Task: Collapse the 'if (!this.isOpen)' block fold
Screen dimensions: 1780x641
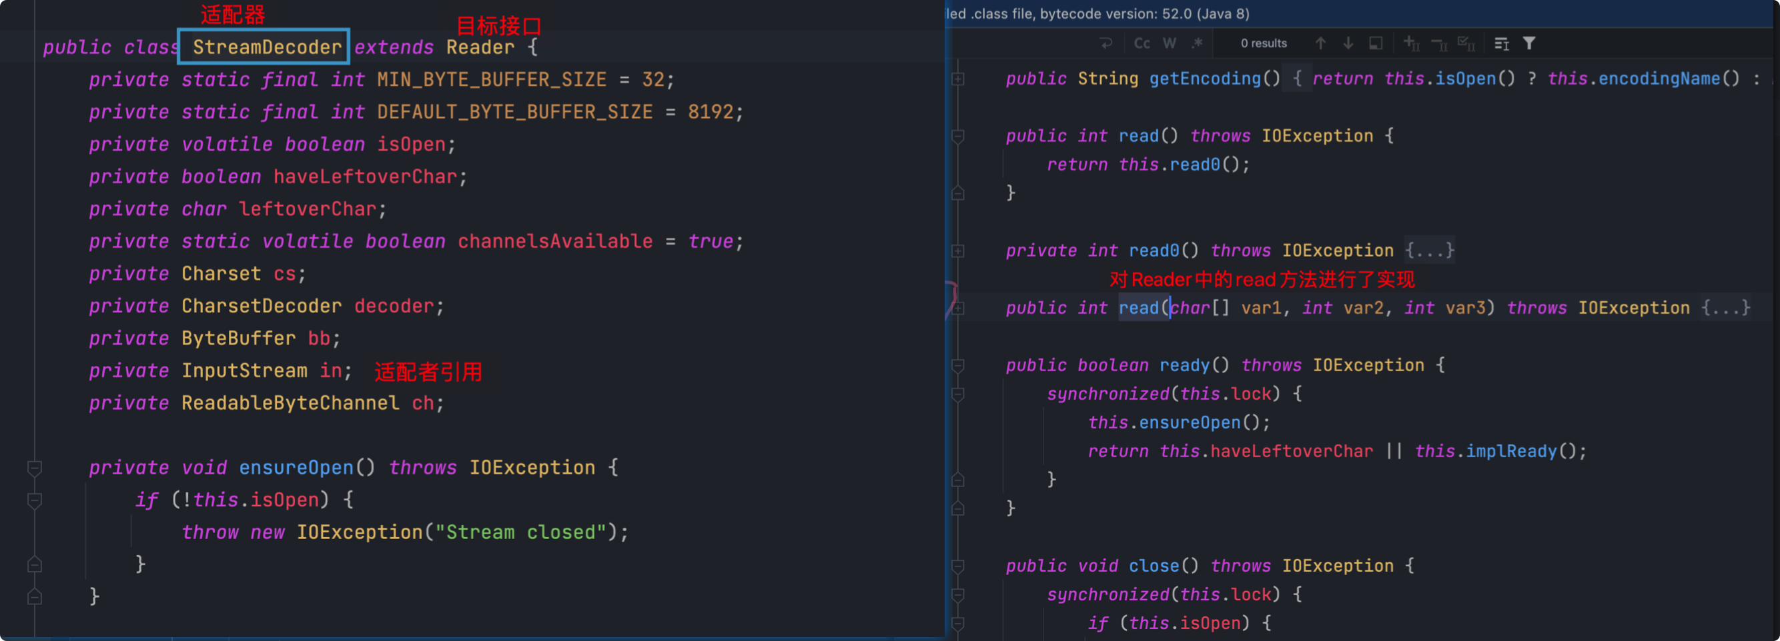Action: coord(35,501)
